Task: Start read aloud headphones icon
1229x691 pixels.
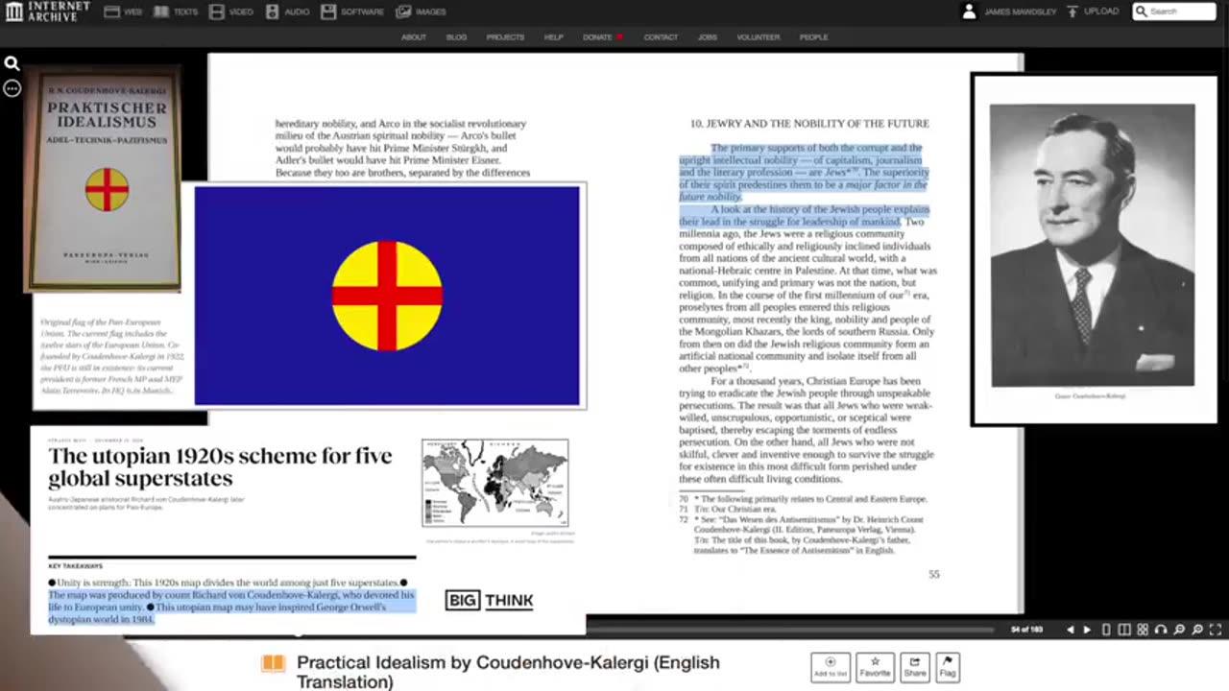Action: pos(1161,630)
